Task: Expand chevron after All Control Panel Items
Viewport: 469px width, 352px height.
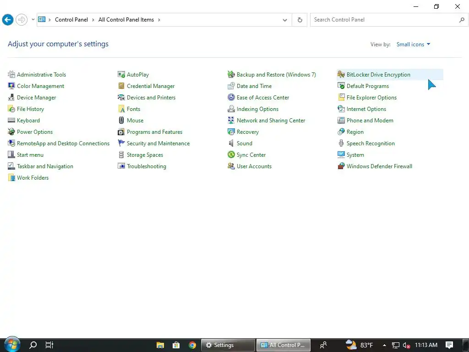Action: tap(159, 20)
